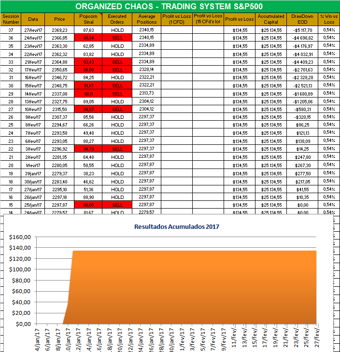Select the DrawDown EOD column header

302,19
